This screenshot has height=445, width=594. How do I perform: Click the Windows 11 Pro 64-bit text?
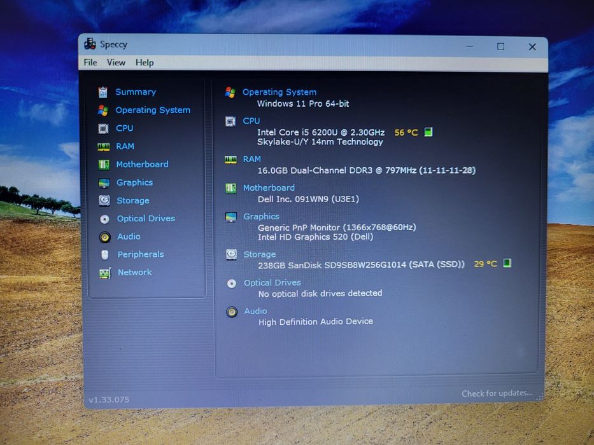303,104
